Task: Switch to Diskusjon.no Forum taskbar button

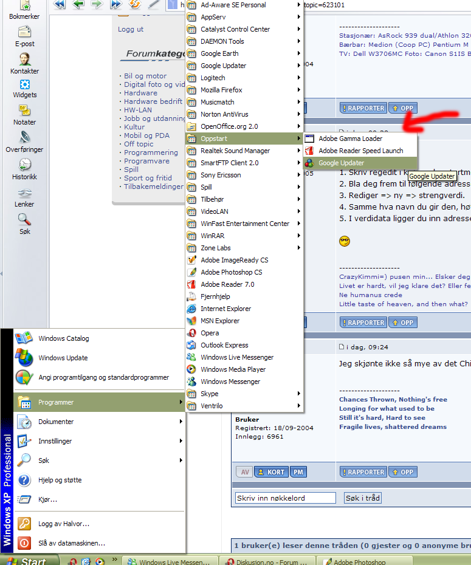Action: coord(267,561)
